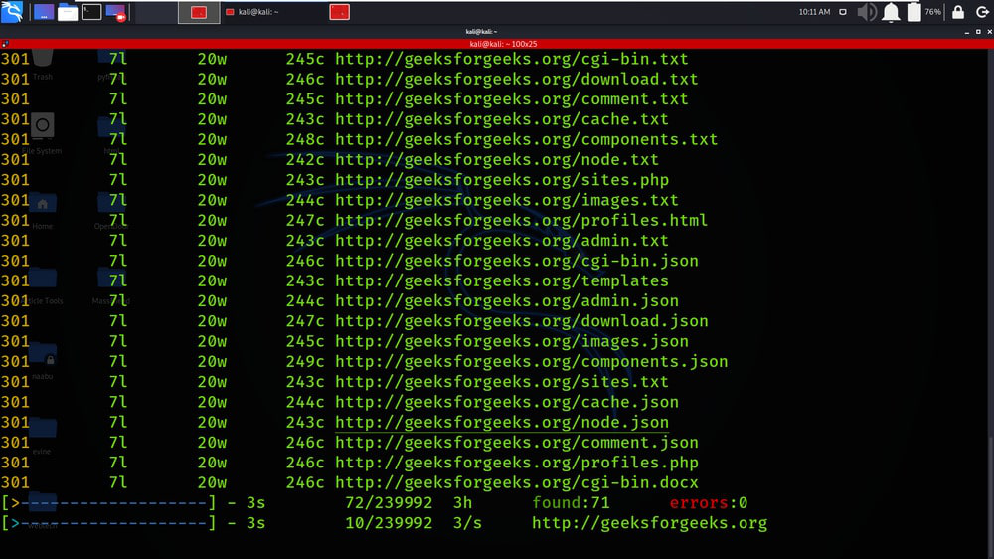Lock the screen with padlock icon

click(x=958, y=11)
